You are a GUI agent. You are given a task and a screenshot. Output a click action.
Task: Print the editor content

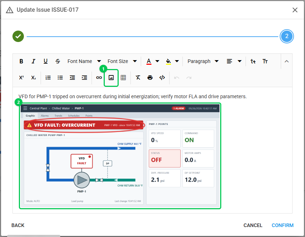click(x=150, y=78)
